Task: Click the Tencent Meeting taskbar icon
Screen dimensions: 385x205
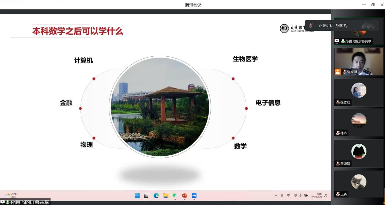Action: click(194, 196)
